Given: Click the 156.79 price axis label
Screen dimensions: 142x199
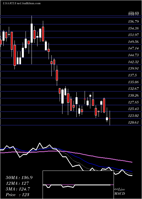Looking at the screenshot, I should (x=133, y=22).
